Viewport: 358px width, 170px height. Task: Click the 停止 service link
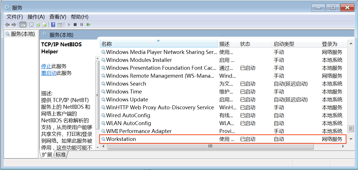[x=46, y=66]
